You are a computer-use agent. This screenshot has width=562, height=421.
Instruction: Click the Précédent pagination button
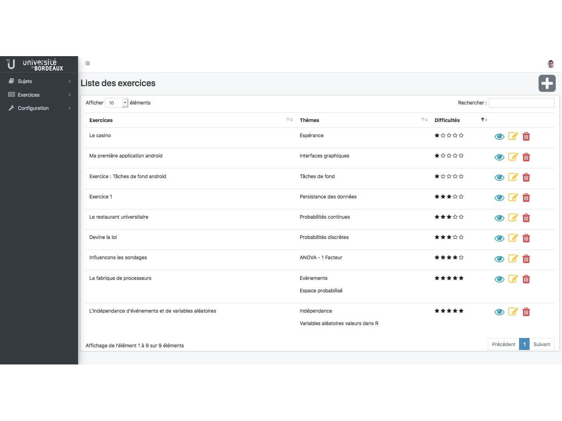pyautogui.click(x=503, y=344)
